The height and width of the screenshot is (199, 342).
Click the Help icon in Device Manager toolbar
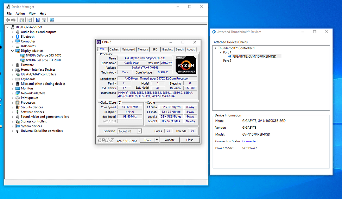[37, 20]
